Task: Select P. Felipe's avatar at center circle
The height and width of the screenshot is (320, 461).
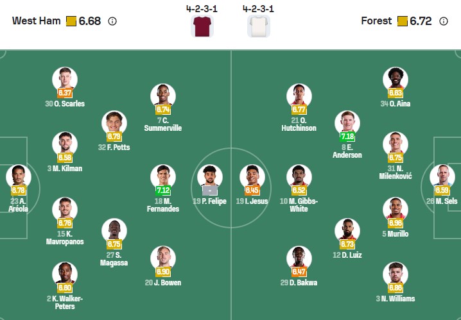Action: coord(210,176)
